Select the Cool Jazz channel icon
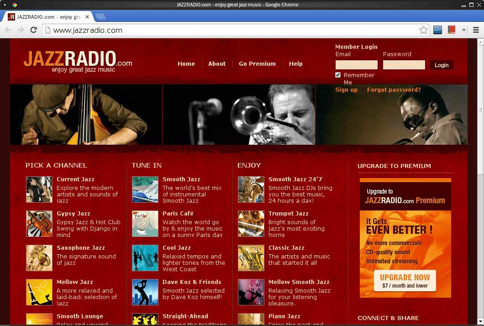484x326 pixels. (x=145, y=258)
